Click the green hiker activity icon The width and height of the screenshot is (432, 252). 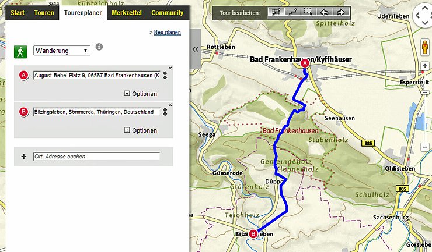click(x=20, y=51)
